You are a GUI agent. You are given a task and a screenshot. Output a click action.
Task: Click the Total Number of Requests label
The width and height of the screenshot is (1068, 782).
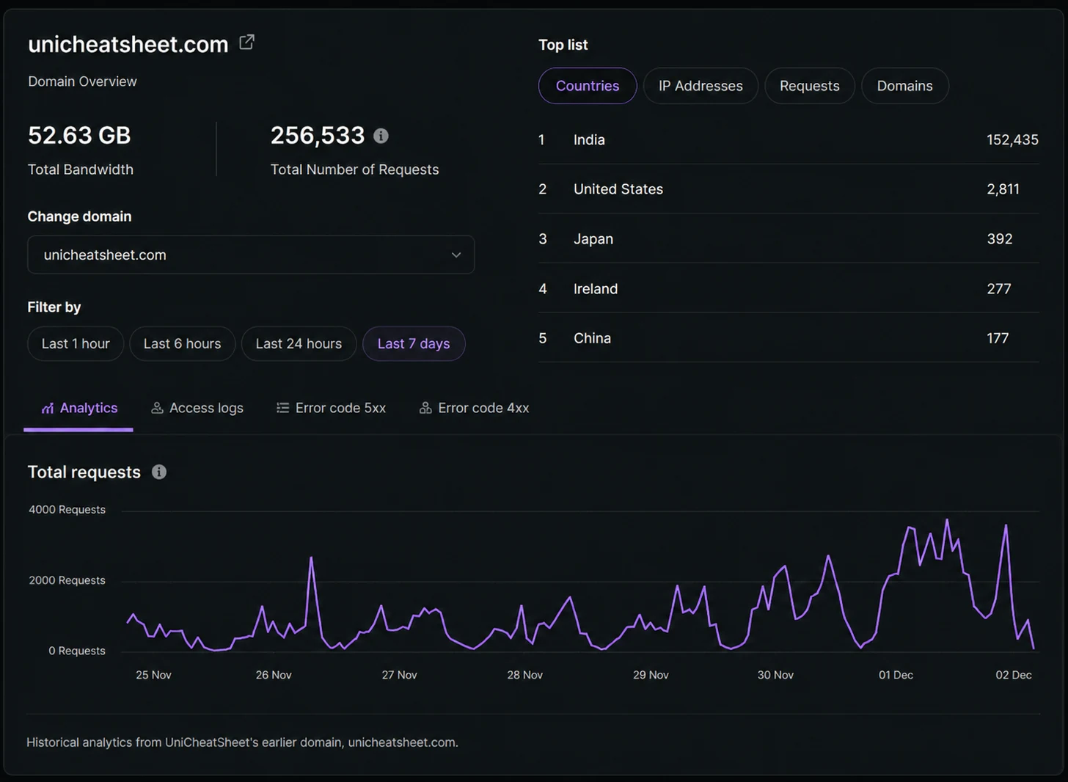[355, 169]
